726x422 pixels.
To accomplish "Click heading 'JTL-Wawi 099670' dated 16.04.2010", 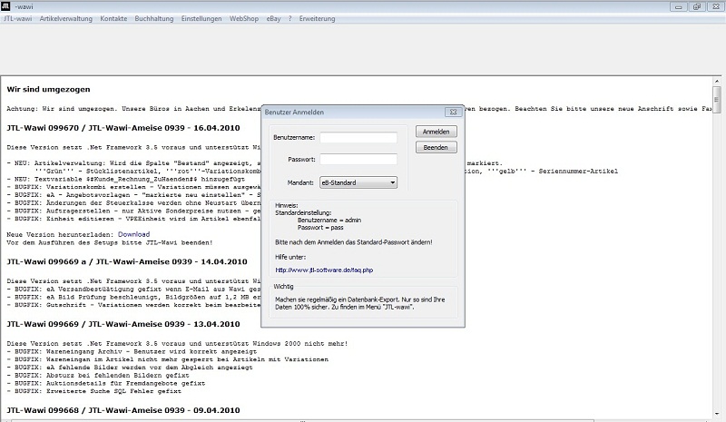I will pyautogui.click(x=123, y=128).
